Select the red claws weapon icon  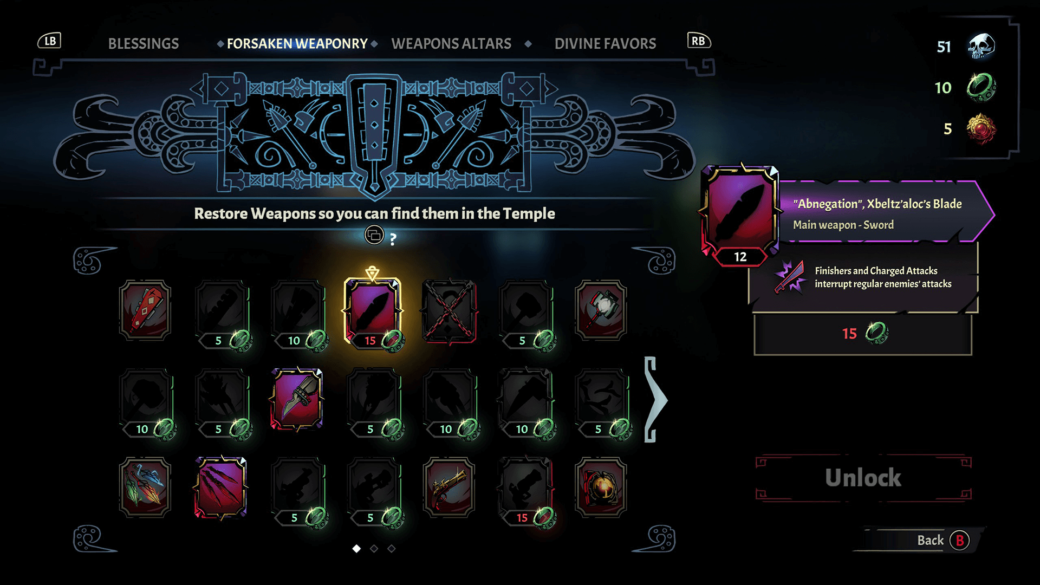[x=221, y=487]
